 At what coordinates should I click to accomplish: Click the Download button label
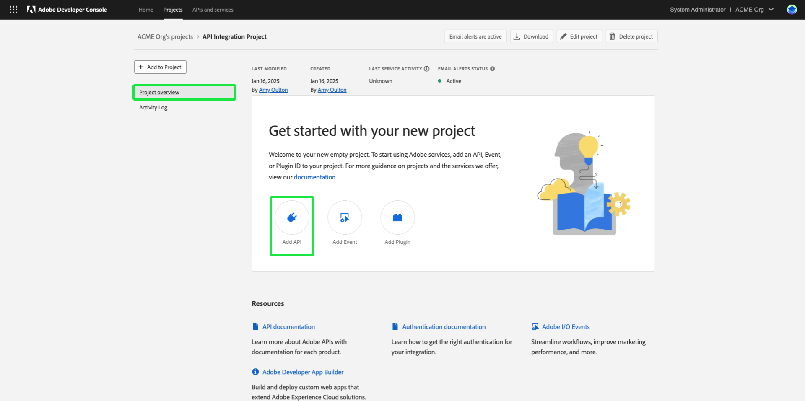pos(536,36)
